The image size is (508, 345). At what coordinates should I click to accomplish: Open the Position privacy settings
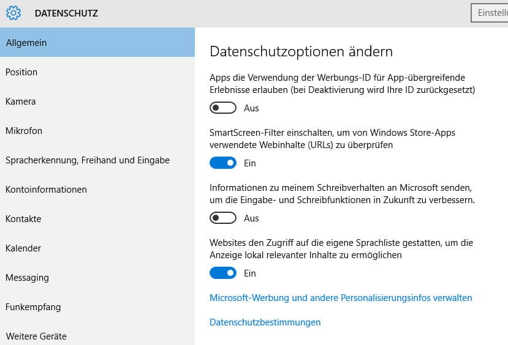pyautogui.click(x=22, y=72)
